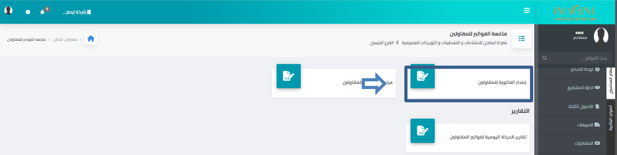
Task: Switch to the الموارد البشرية vertical tab
Action: coord(611,118)
